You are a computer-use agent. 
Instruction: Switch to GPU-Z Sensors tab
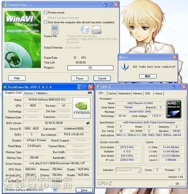pos(29,93)
